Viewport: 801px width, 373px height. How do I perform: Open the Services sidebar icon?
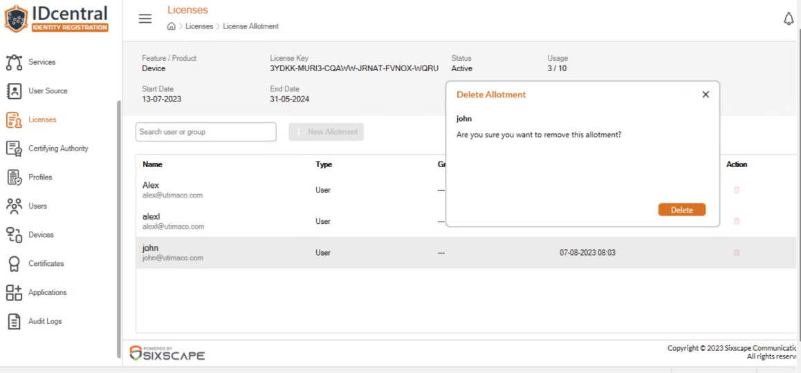tap(14, 61)
